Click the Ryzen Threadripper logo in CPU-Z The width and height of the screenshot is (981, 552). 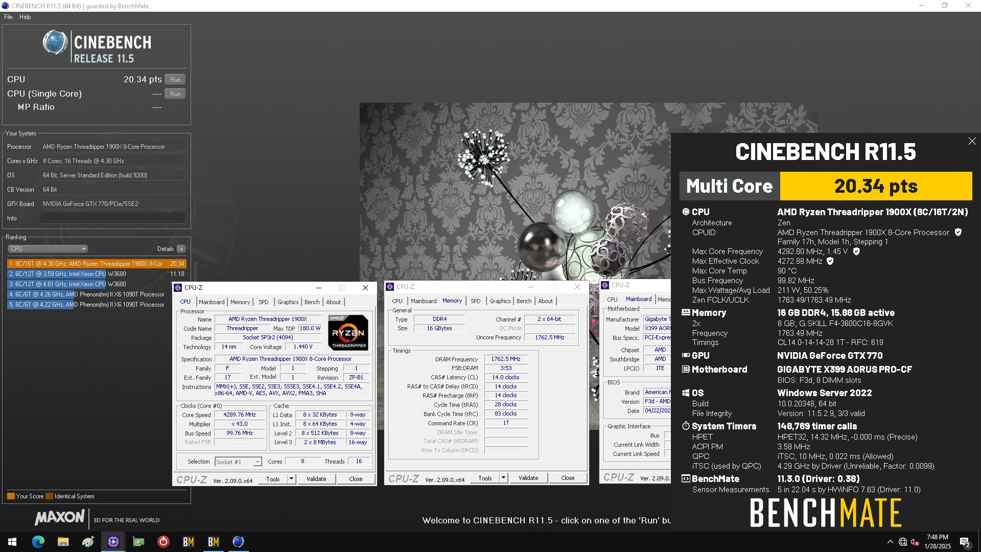348,332
